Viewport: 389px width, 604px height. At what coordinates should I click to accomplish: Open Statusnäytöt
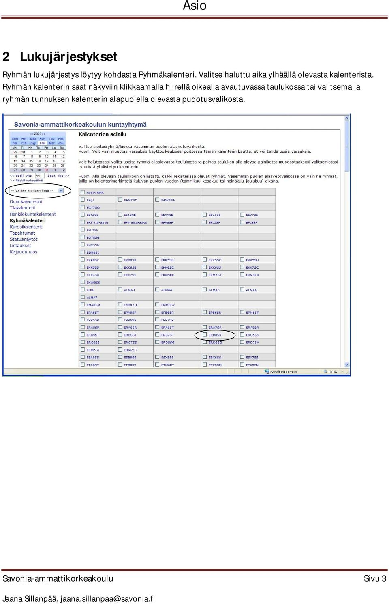24,239
